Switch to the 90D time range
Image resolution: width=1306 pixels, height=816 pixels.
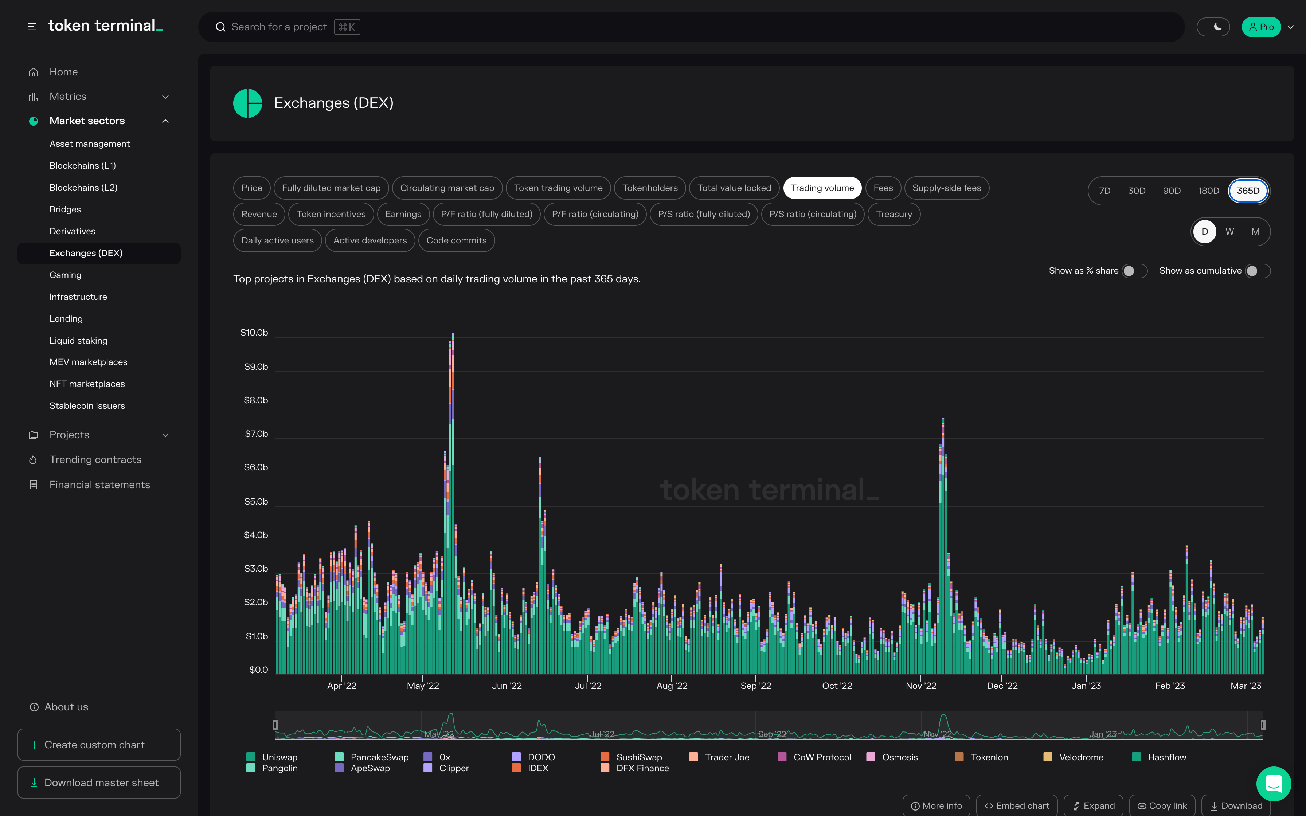coord(1172,191)
